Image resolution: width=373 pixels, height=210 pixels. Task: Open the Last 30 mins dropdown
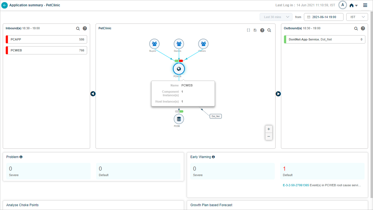point(276,17)
